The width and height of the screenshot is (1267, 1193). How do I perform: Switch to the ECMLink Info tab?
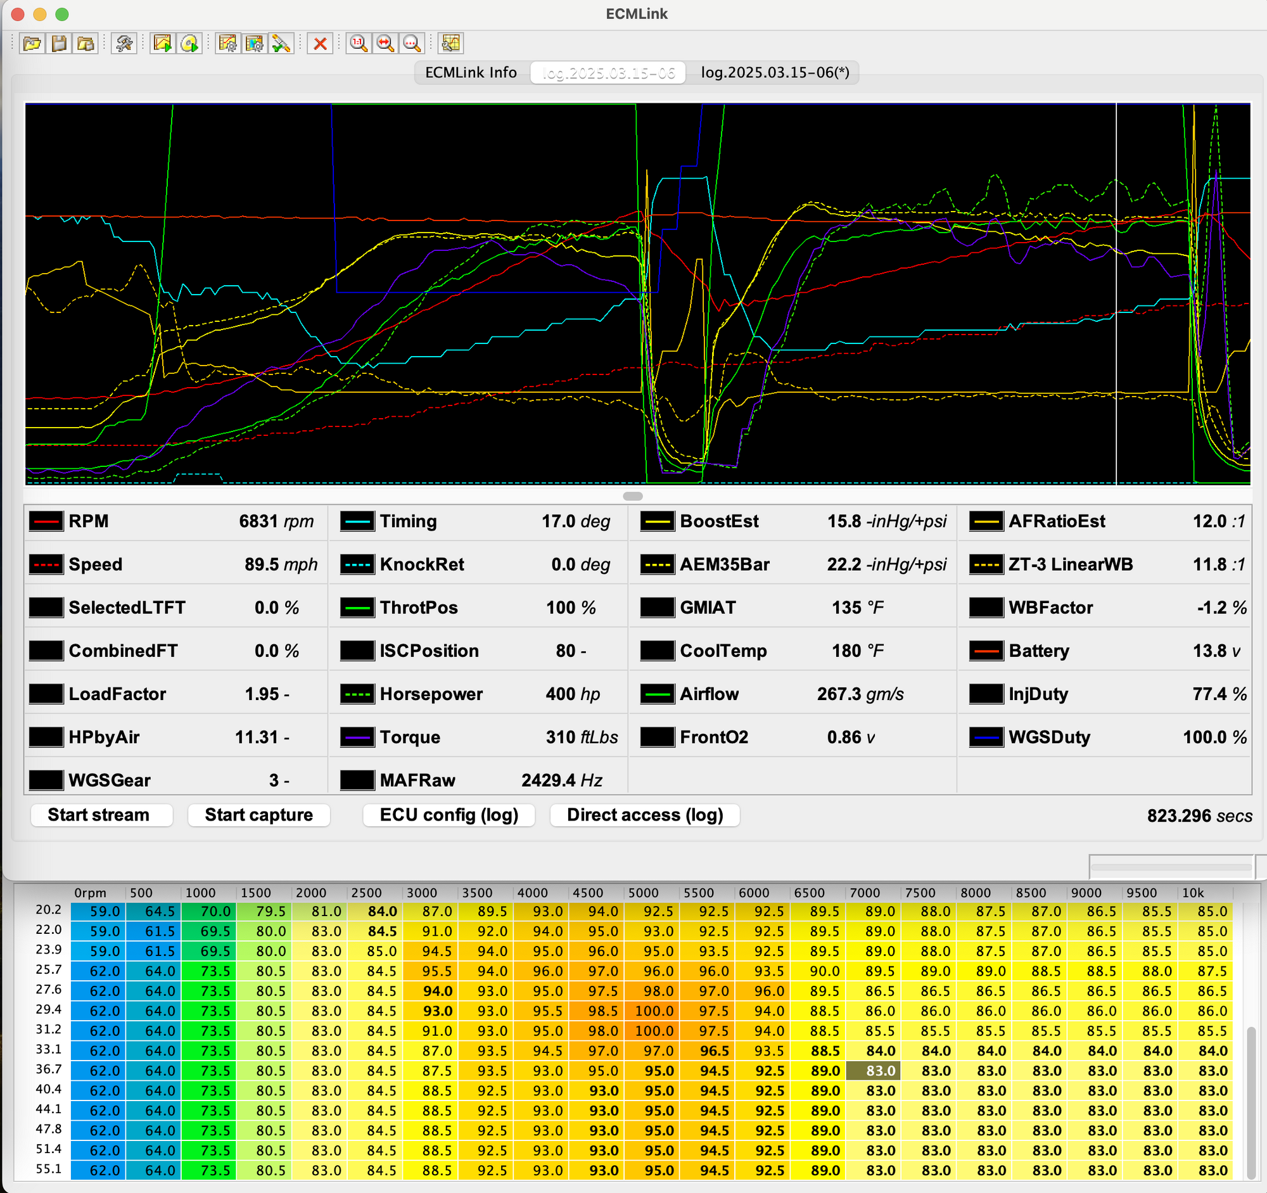point(471,73)
